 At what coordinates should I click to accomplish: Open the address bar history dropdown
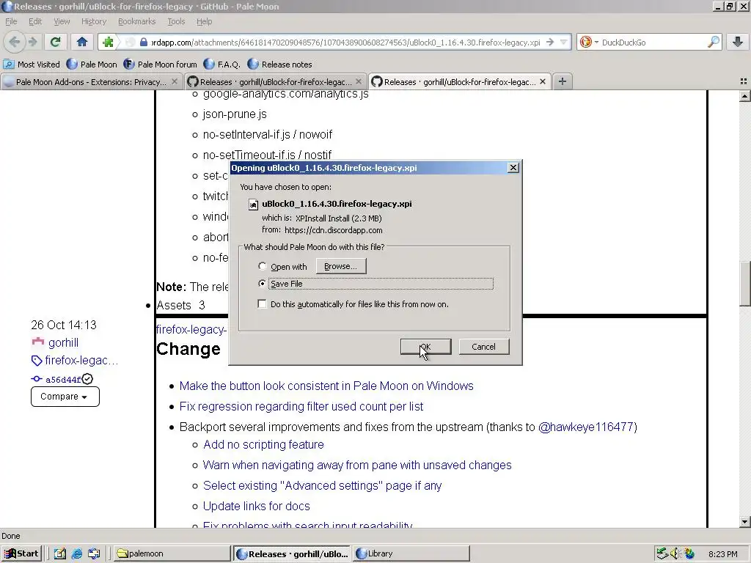pos(564,42)
